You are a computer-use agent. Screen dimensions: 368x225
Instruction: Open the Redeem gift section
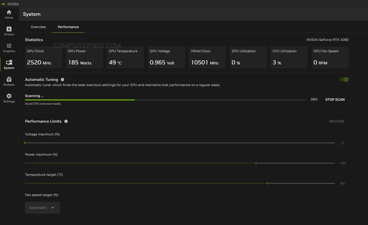pos(9,81)
